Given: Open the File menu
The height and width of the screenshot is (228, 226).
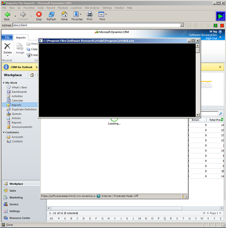Looking at the screenshot, I should coord(4,8).
